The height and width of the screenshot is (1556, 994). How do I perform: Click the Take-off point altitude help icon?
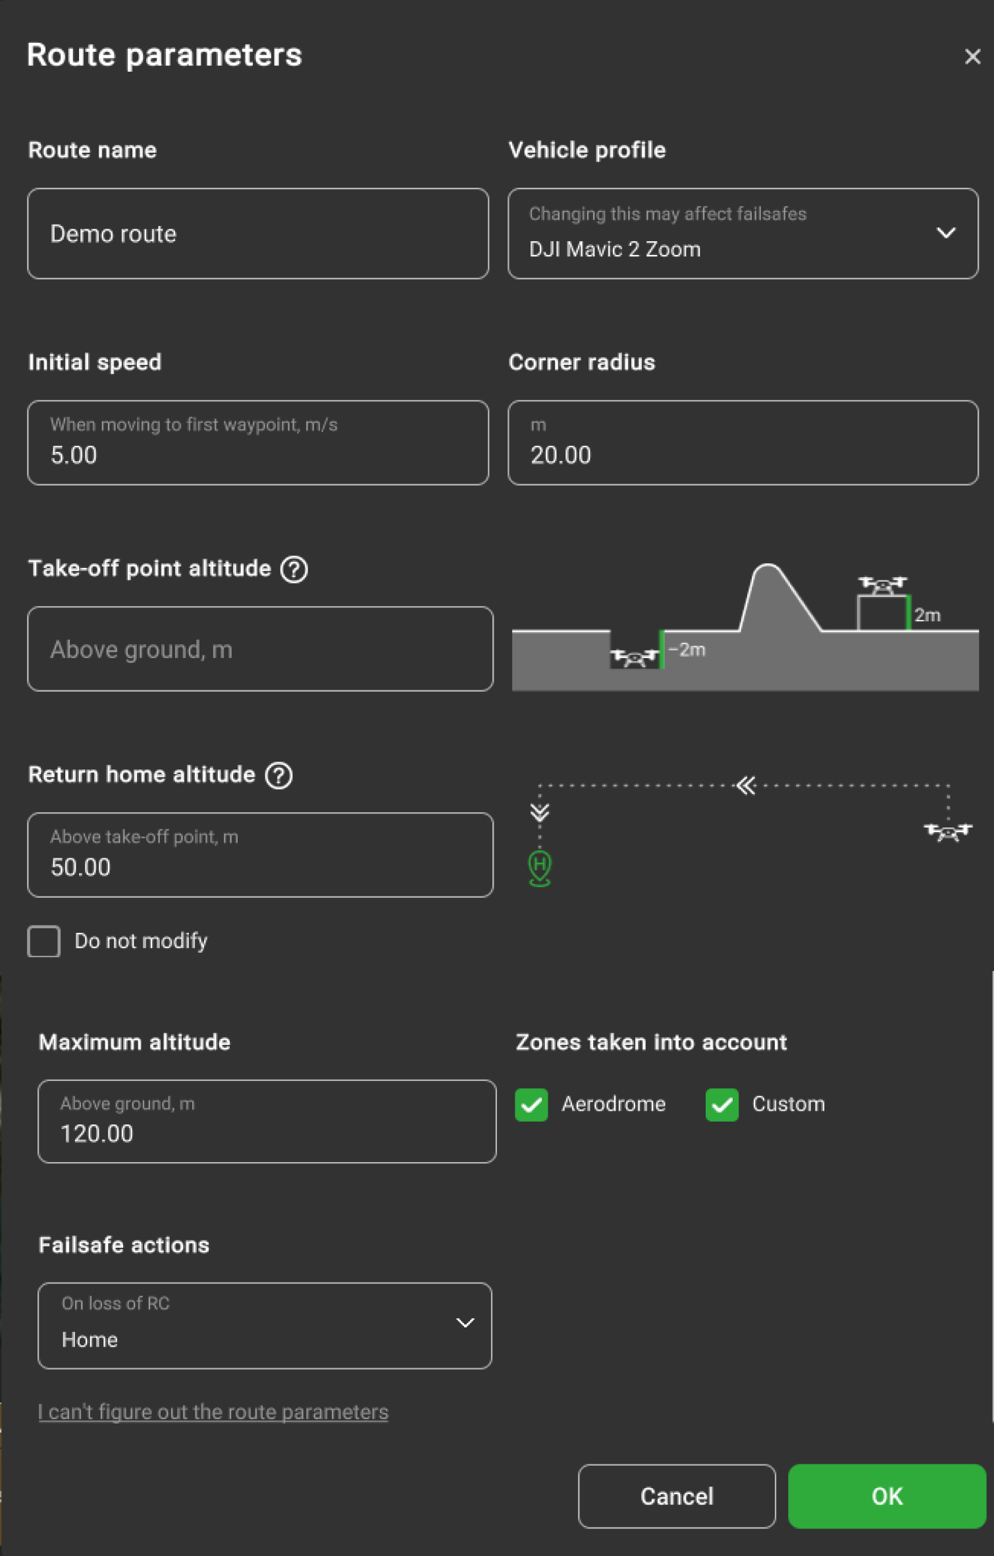[294, 569]
